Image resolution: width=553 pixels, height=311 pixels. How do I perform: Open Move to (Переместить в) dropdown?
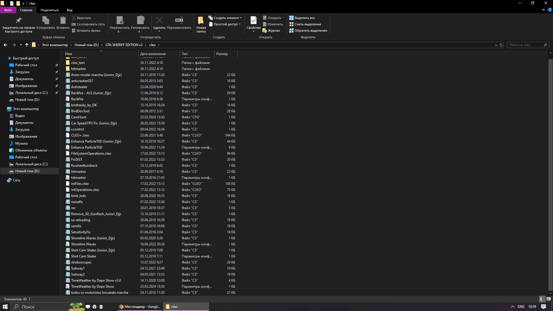point(120,24)
